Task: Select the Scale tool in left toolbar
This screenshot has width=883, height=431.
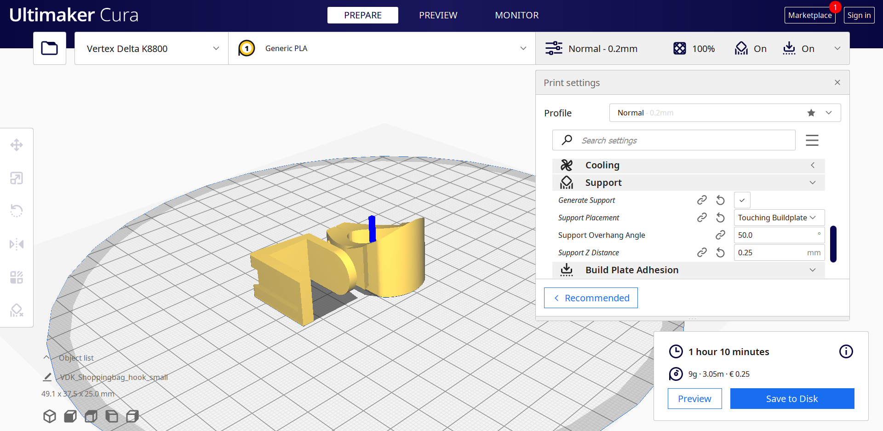Action: point(17,178)
